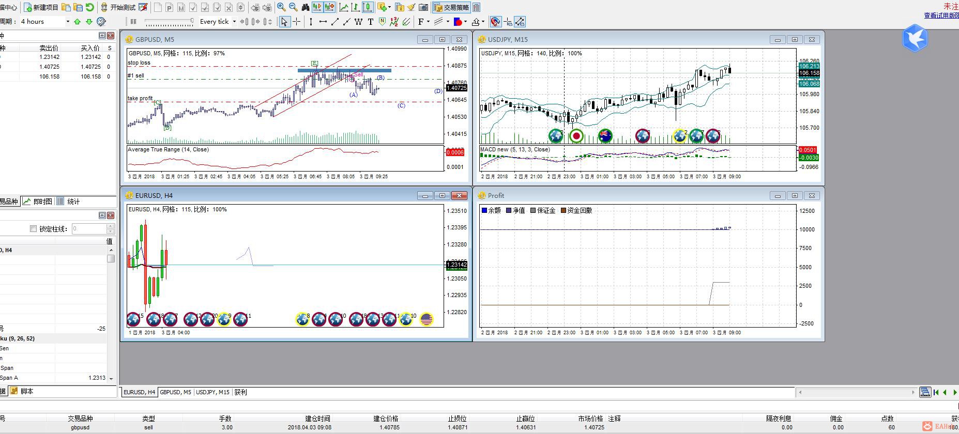Switch to the GBPUSD, M5 bottom tab
The width and height of the screenshot is (959, 434).
pos(175,392)
